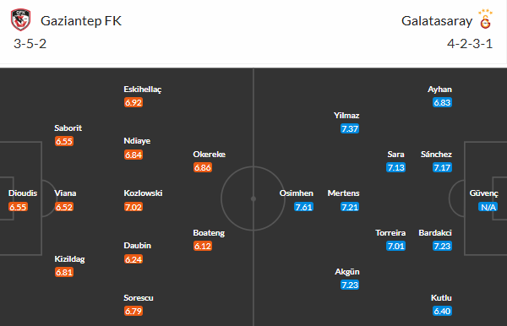Image resolution: width=507 pixels, height=326 pixels.
Task: View Torreira's player details
Action: pyautogui.click(x=390, y=232)
